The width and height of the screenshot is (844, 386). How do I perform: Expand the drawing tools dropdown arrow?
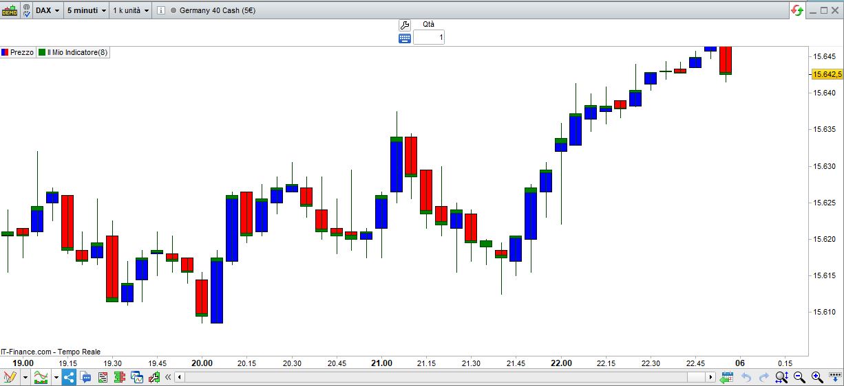pos(25,377)
